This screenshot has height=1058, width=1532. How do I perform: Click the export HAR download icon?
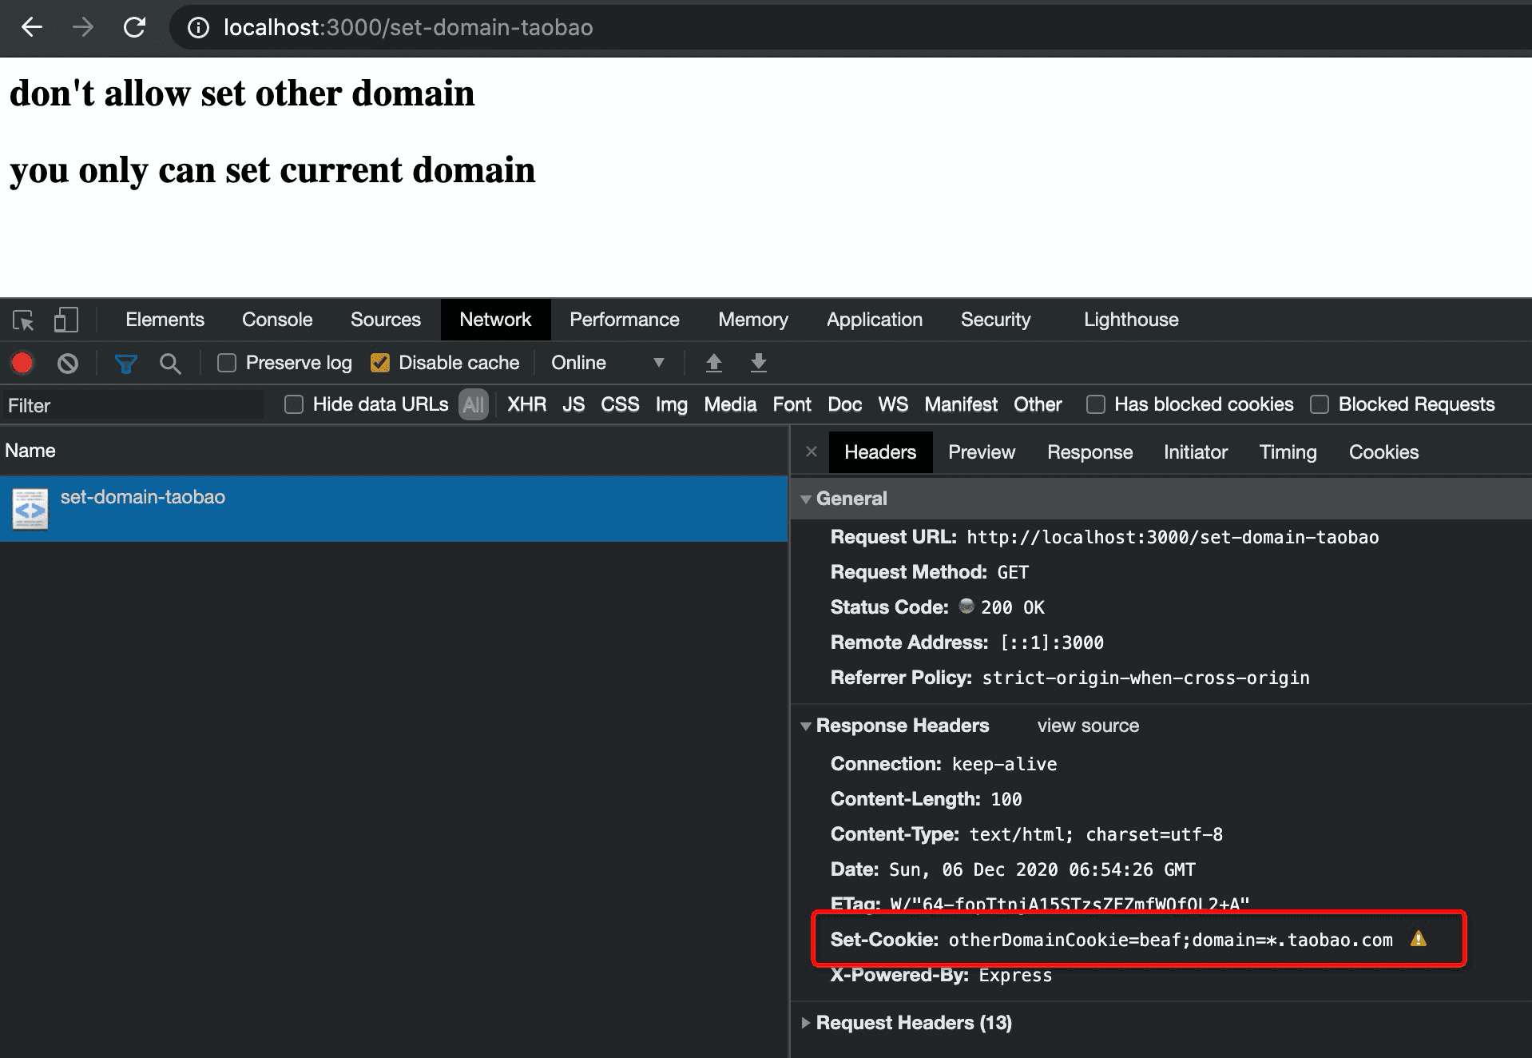(758, 364)
